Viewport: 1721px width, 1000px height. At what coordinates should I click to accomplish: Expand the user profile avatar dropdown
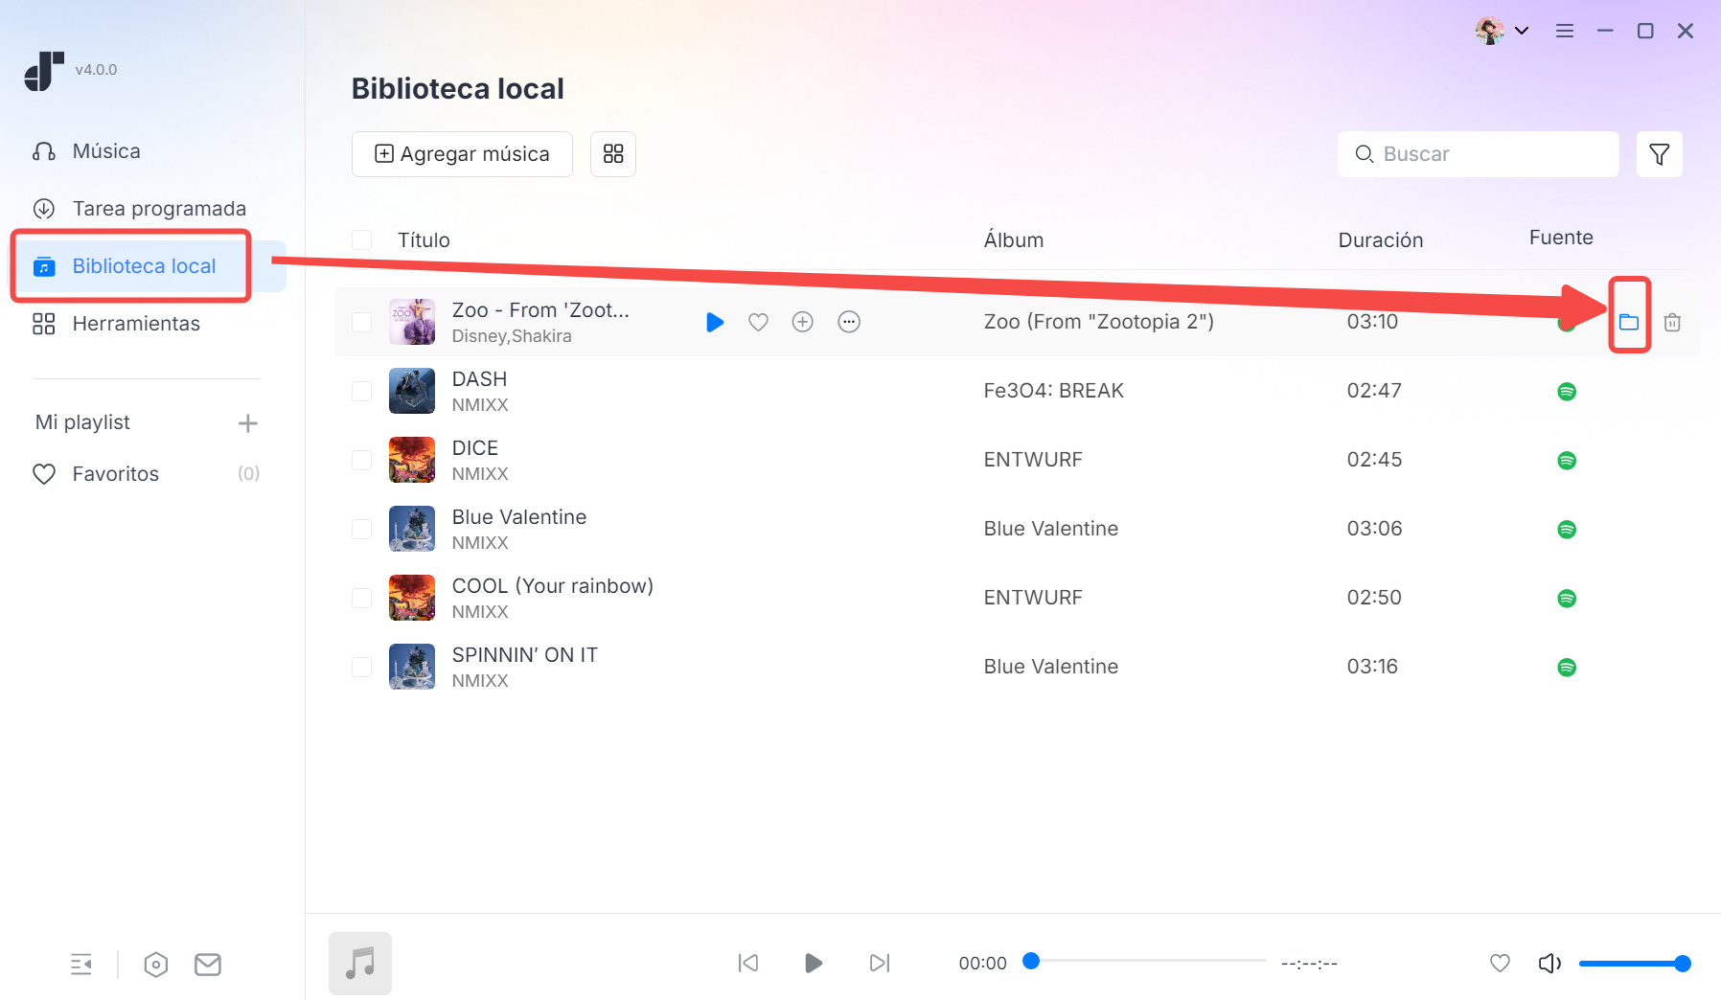click(x=1502, y=31)
